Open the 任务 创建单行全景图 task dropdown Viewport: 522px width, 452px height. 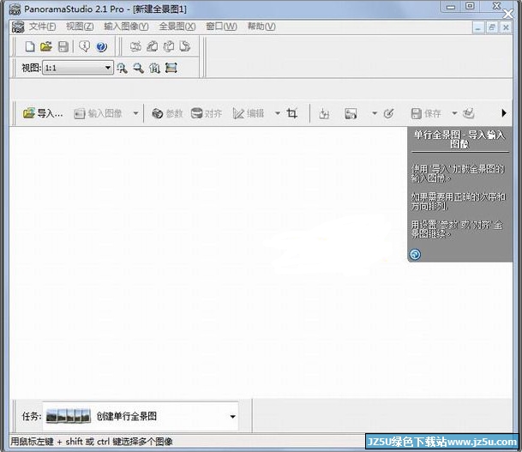coord(141,416)
